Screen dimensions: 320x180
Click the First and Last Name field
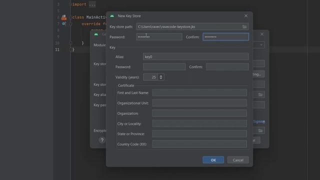tap(199, 92)
